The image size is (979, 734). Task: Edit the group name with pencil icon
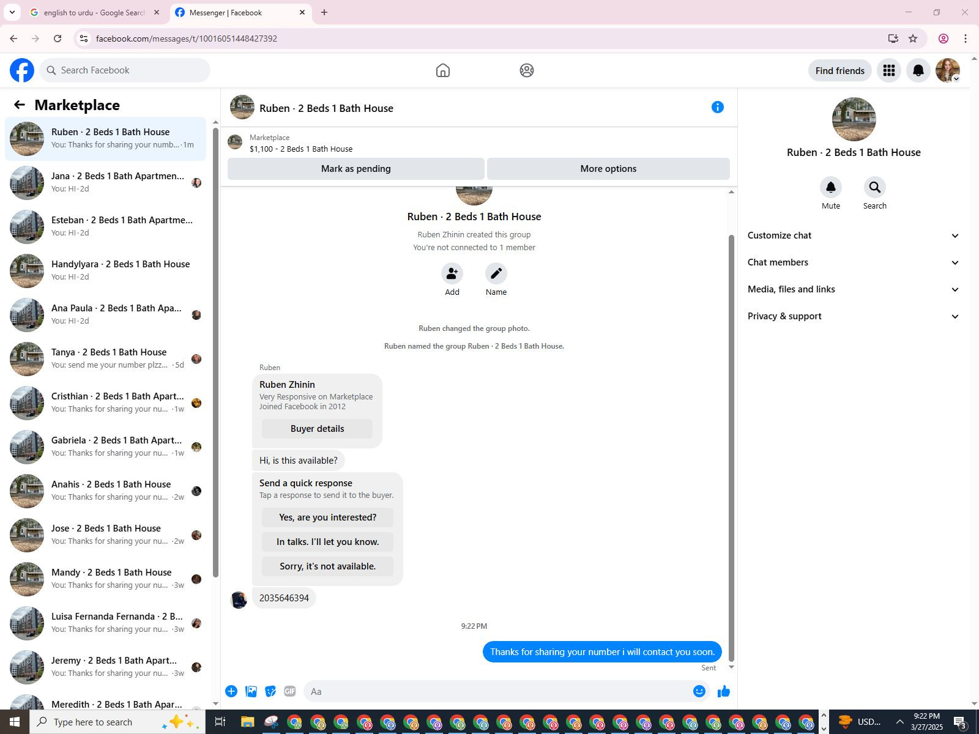tap(496, 273)
